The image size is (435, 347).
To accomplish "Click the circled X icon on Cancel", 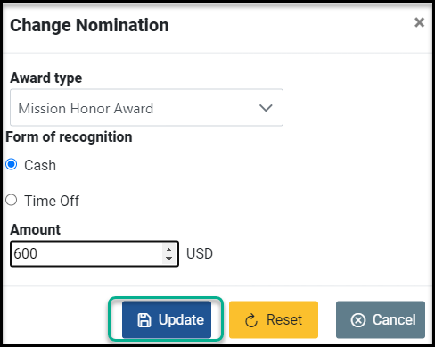I will (358, 320).
